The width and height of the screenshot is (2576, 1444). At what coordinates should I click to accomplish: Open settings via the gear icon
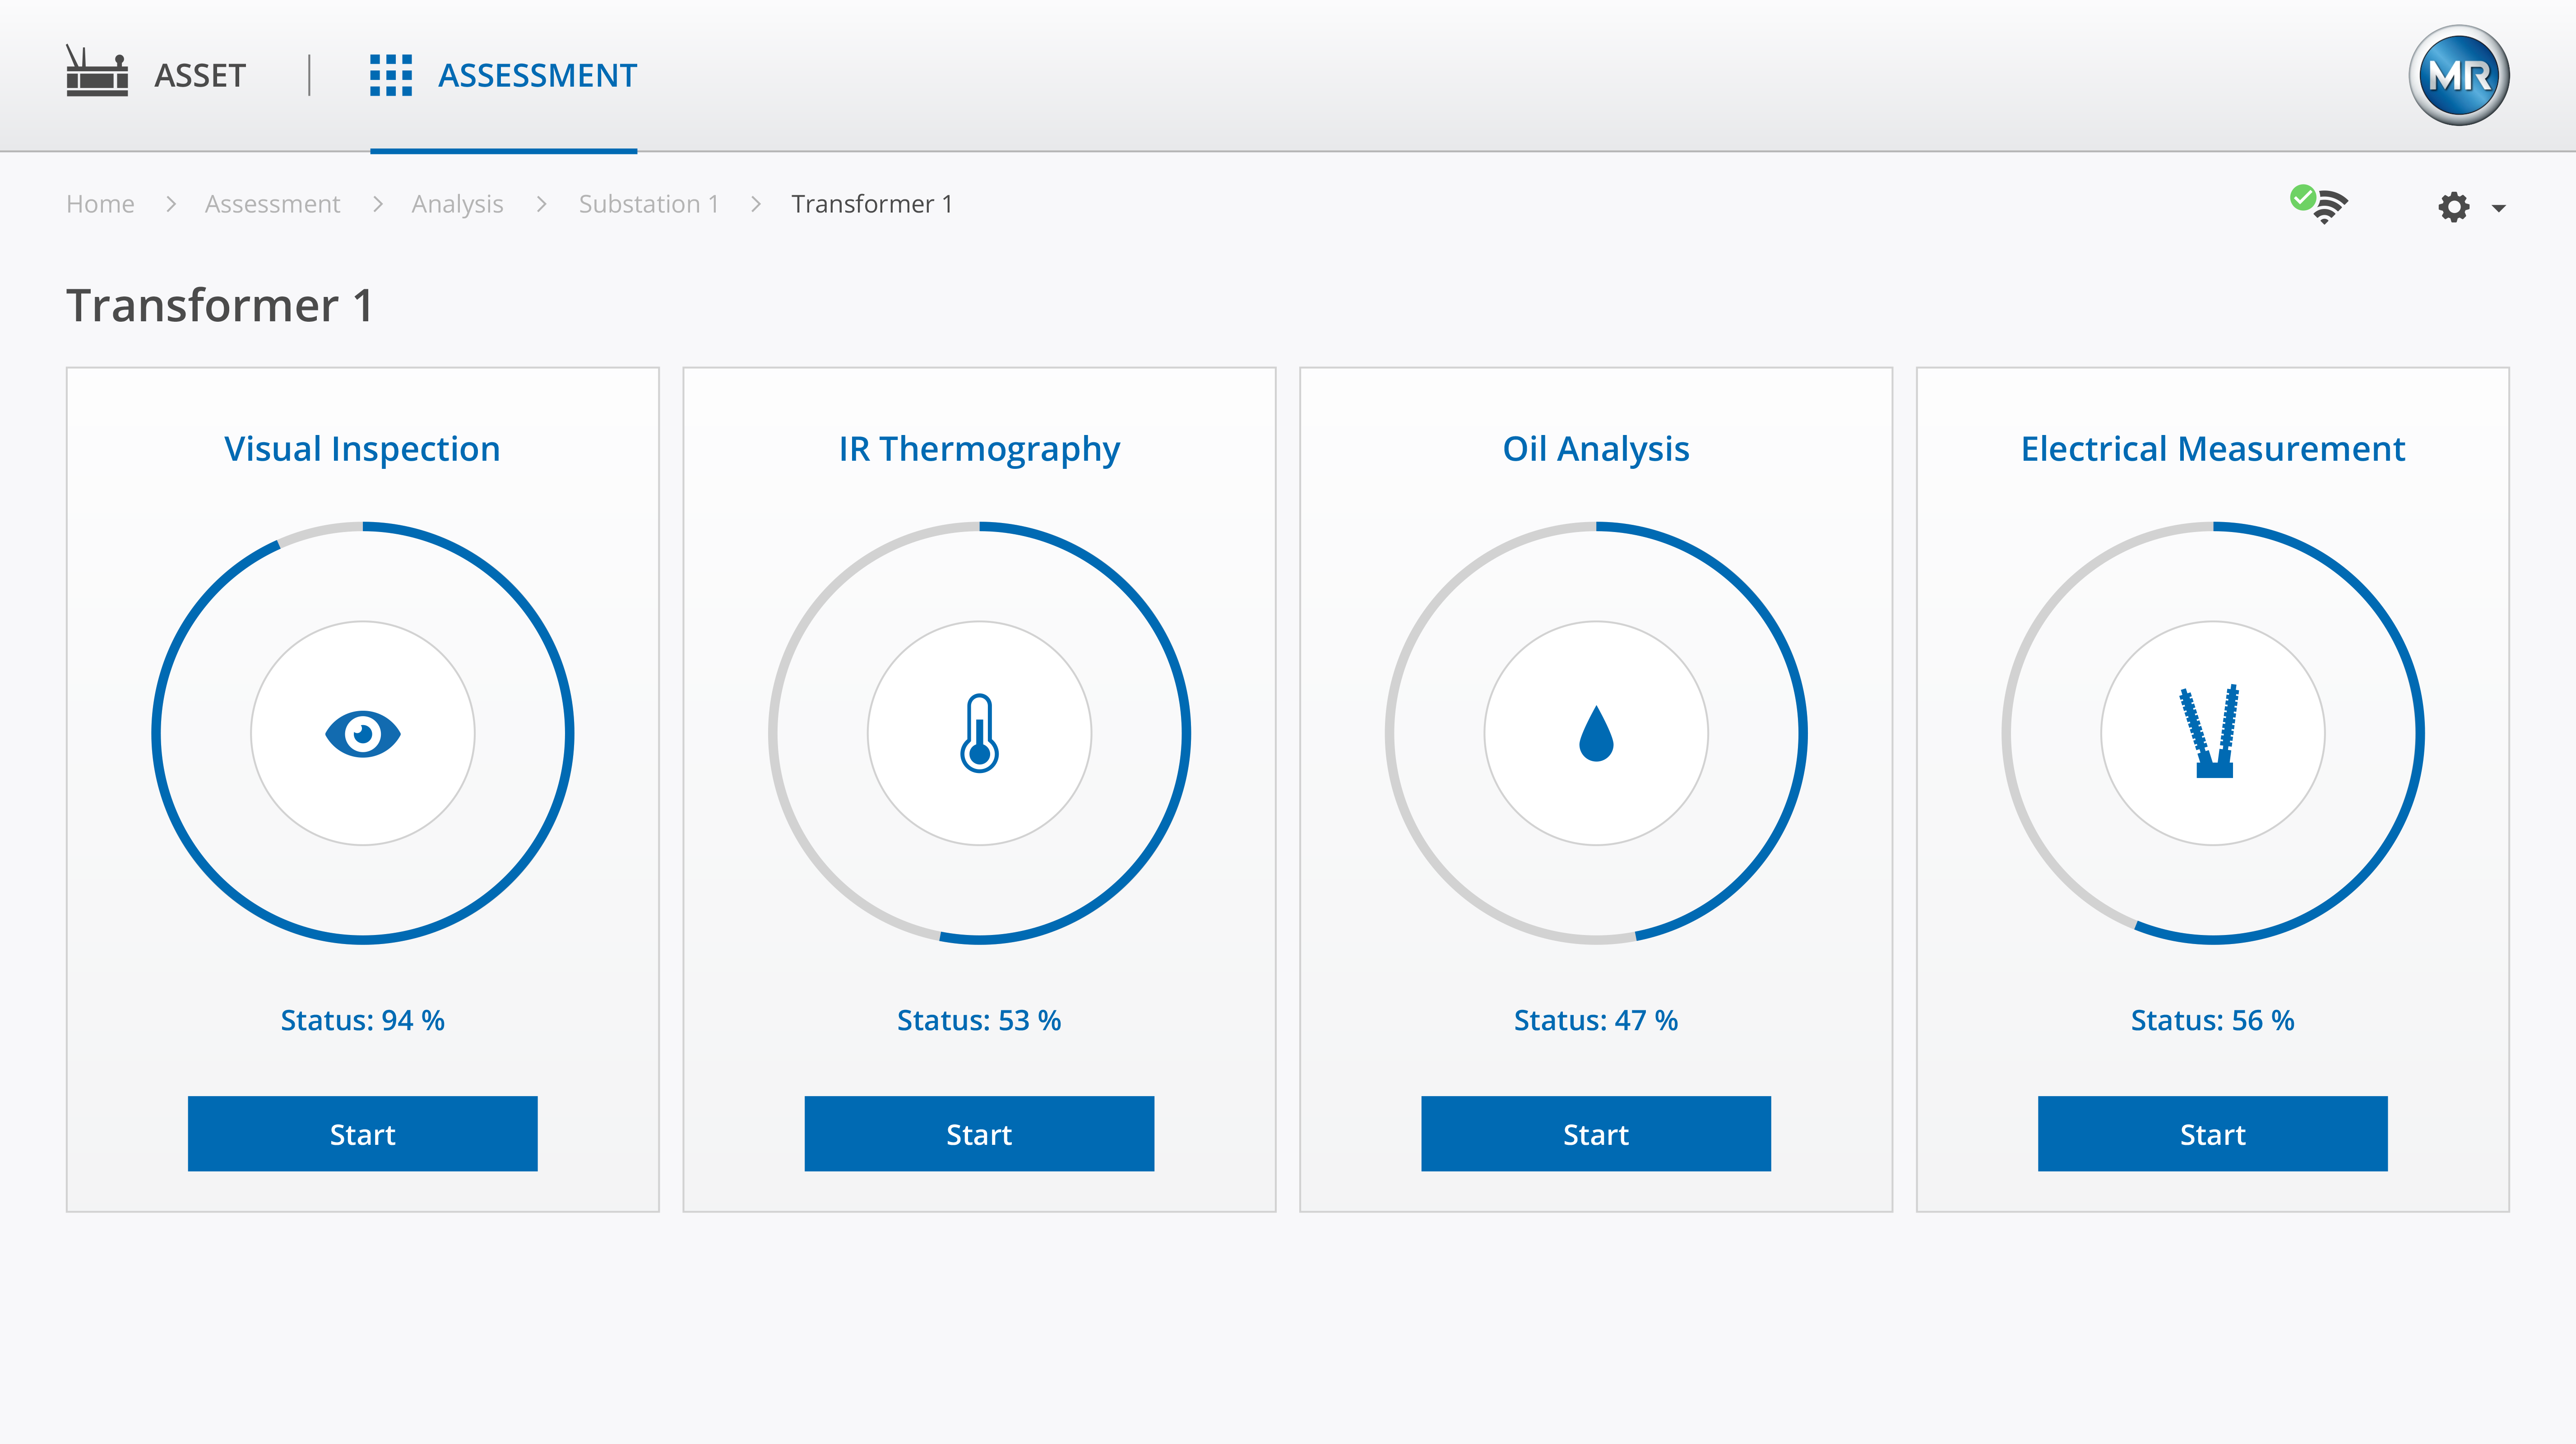pos(2453,207)
